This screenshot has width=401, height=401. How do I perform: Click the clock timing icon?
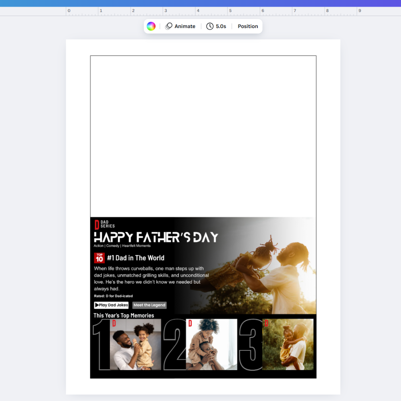point(210,26)
